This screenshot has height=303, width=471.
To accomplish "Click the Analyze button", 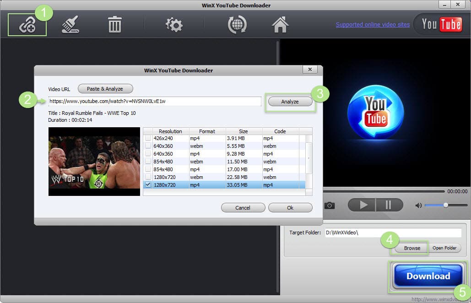I will pyautogui.click(x=290, y=102).
